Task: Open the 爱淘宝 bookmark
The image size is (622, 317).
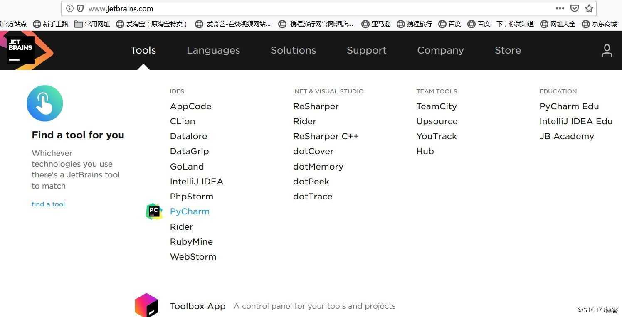Action: [x=152, y=24]
